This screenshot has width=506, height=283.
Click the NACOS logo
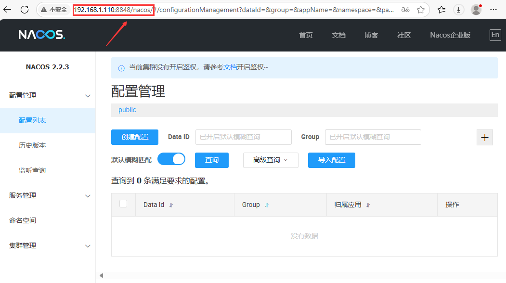tap(41, 35)
